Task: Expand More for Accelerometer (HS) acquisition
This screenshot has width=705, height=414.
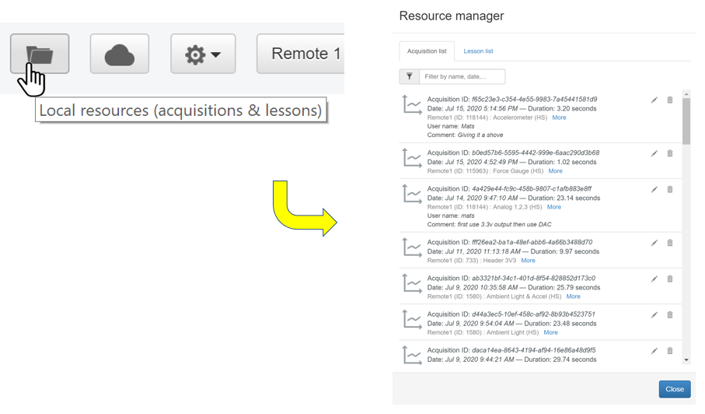Action: [559, 118]
